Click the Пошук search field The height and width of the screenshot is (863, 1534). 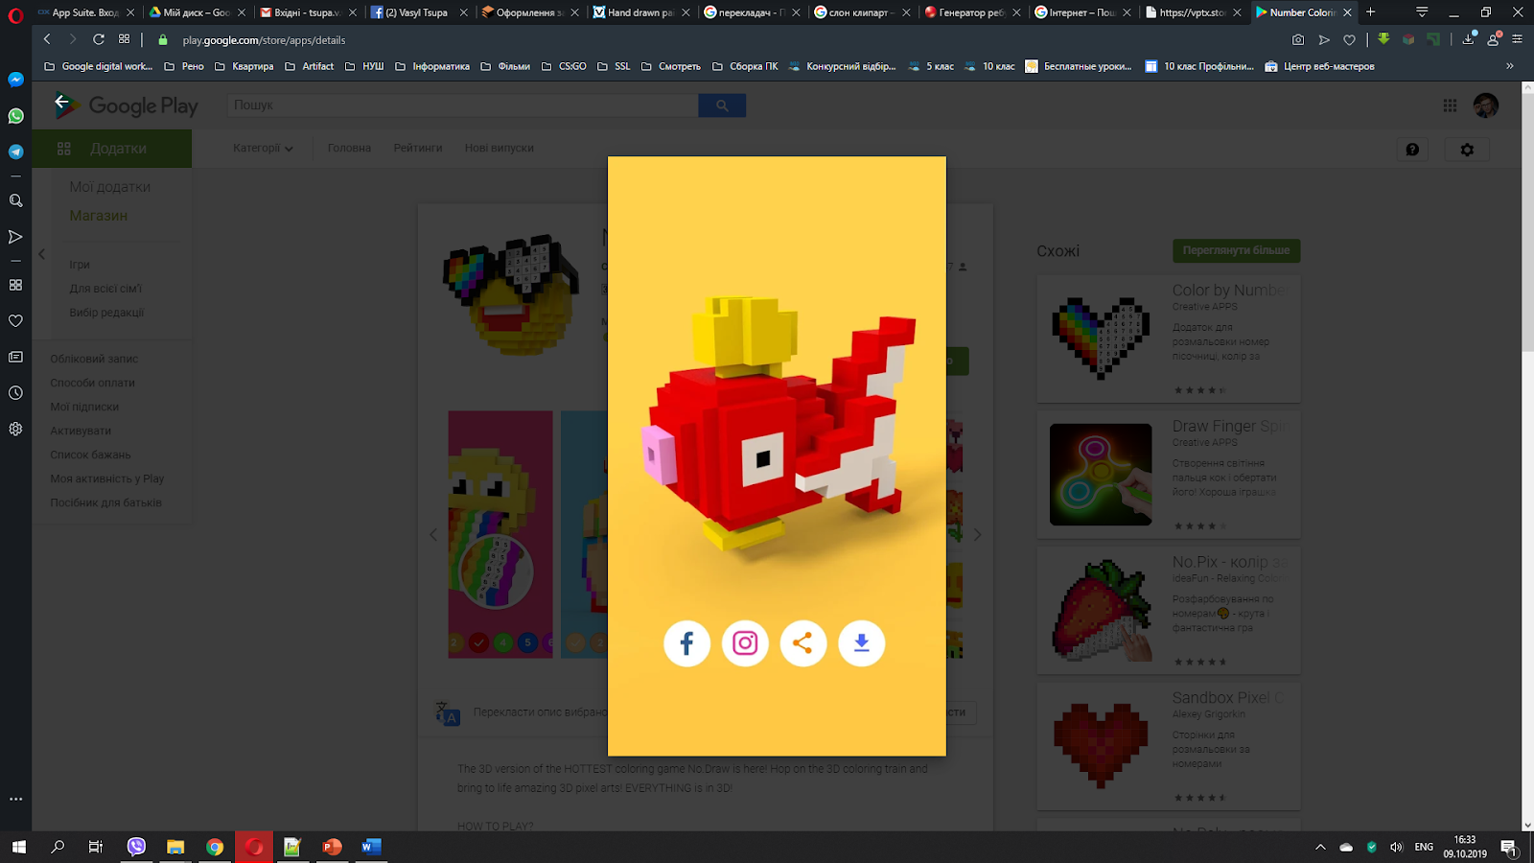[x=463, y=105]
